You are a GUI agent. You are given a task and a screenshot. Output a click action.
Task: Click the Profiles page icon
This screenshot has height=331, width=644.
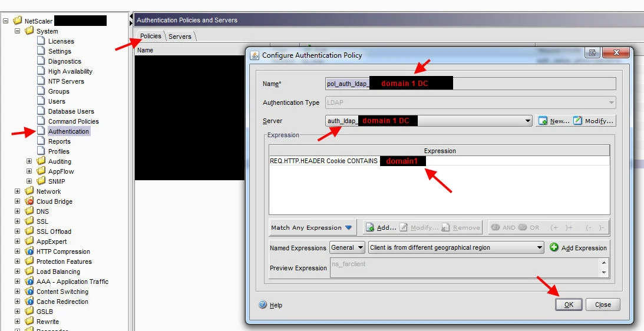(x=41, y=151)
